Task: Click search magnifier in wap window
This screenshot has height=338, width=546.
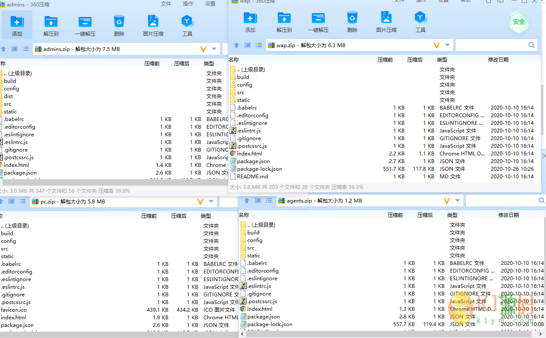Action: [532, 45]
